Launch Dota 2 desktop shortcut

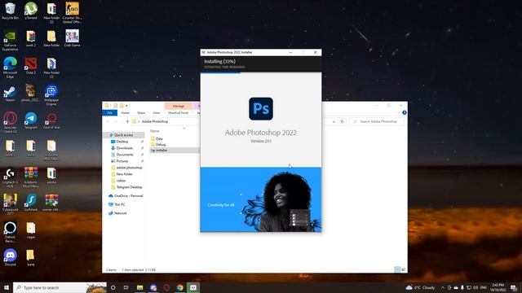(x=31, y=65)
